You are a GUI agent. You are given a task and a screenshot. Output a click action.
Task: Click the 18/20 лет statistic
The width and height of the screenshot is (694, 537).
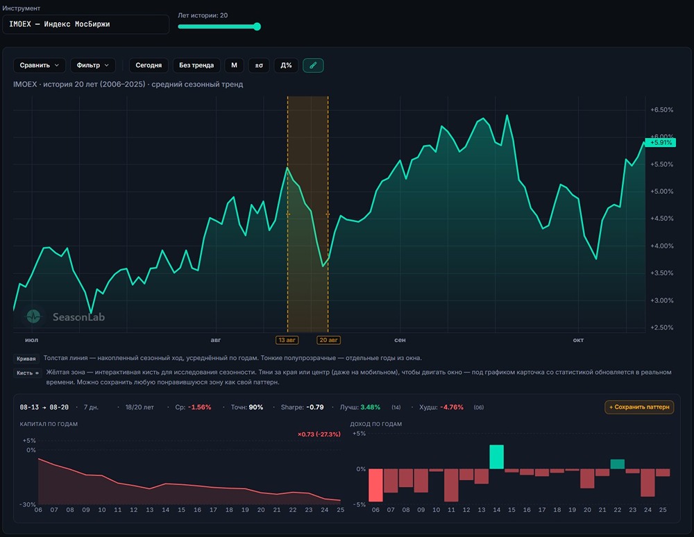click(139, 407)
